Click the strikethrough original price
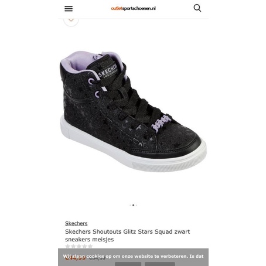The width and height of the screenshot is (266, 266). (x=97, y=258)
